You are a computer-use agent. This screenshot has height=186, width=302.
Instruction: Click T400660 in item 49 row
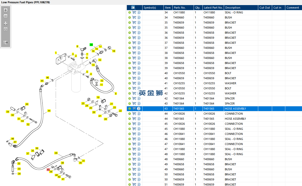(179, 170)
